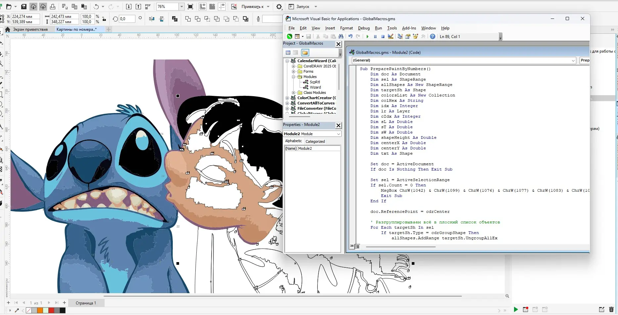This screenshot has width=618, height=315.
Task: Mirror the selection horizontally
Action: point(152,19)
